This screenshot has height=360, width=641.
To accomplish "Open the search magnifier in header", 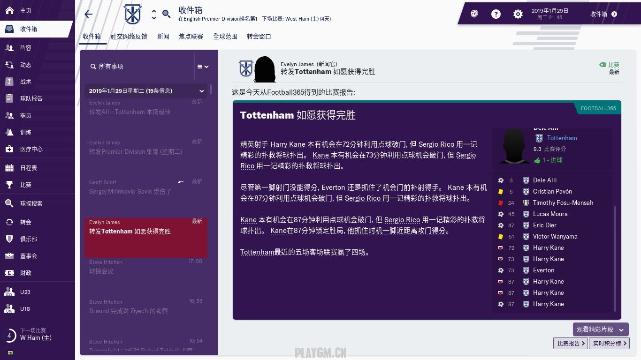I will pos(166,14).
